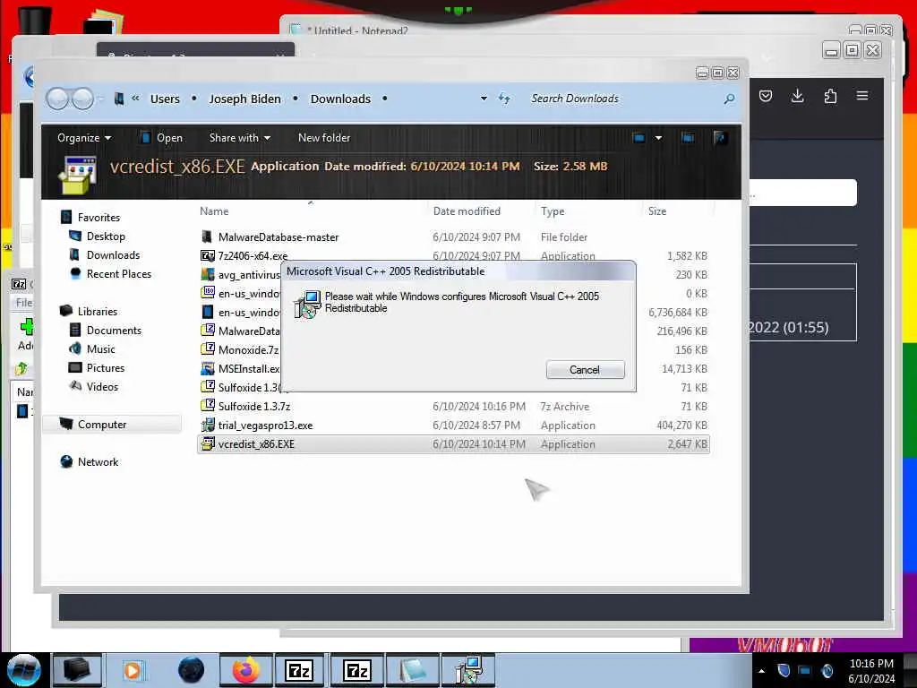Click the search magnifier icon in Explorer
Screen dimensions: 917x688
click(x=729, y=99)
